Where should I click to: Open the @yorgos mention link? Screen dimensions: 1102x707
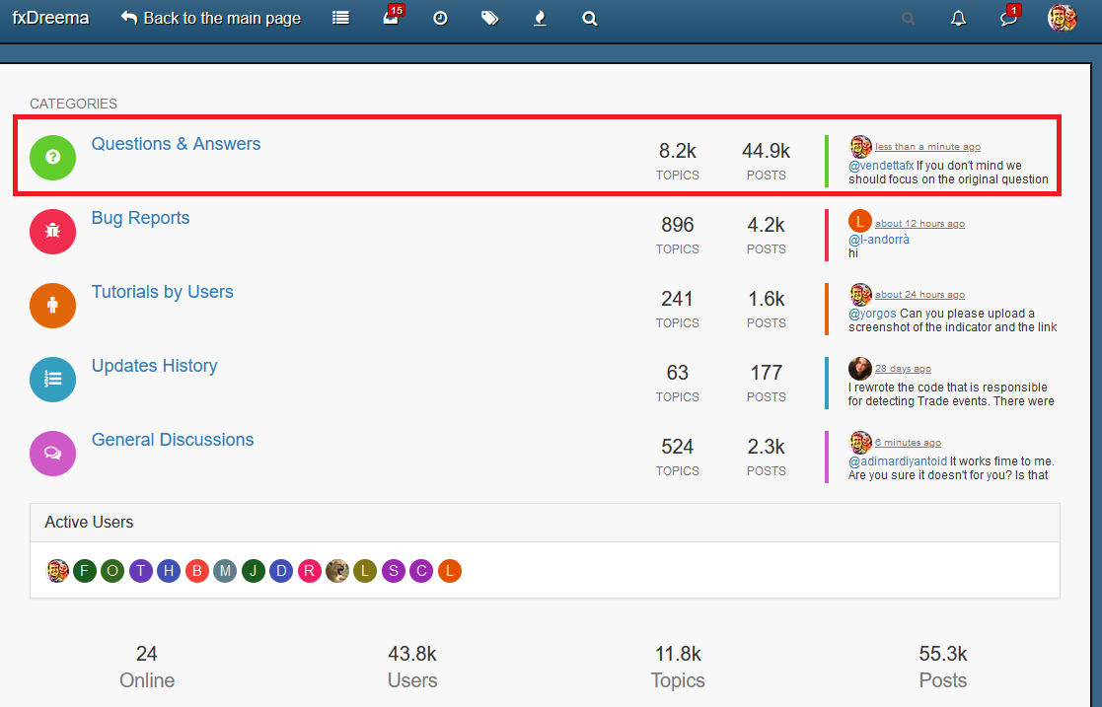point(872,314)
